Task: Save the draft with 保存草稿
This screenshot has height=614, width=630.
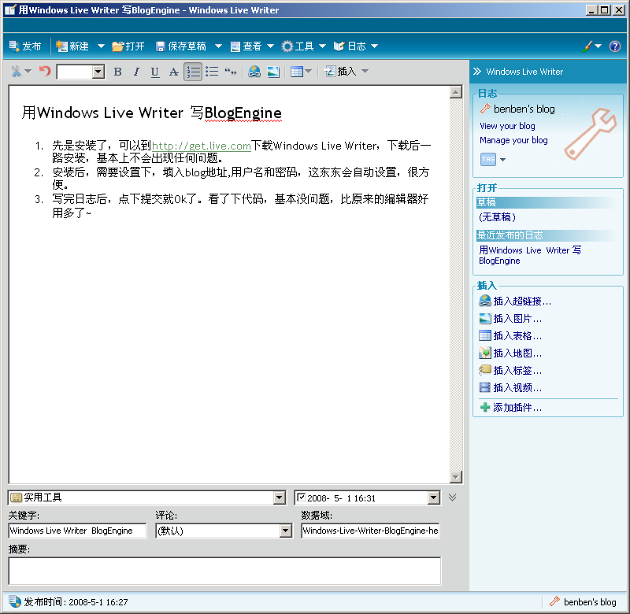Action: [x=181, y=46]
